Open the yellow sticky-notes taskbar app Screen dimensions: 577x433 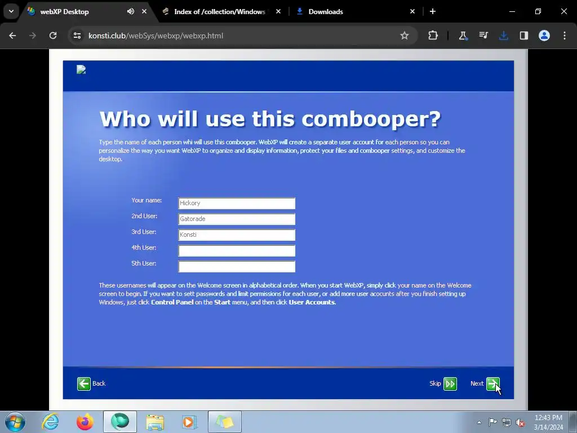click(225, 422)
